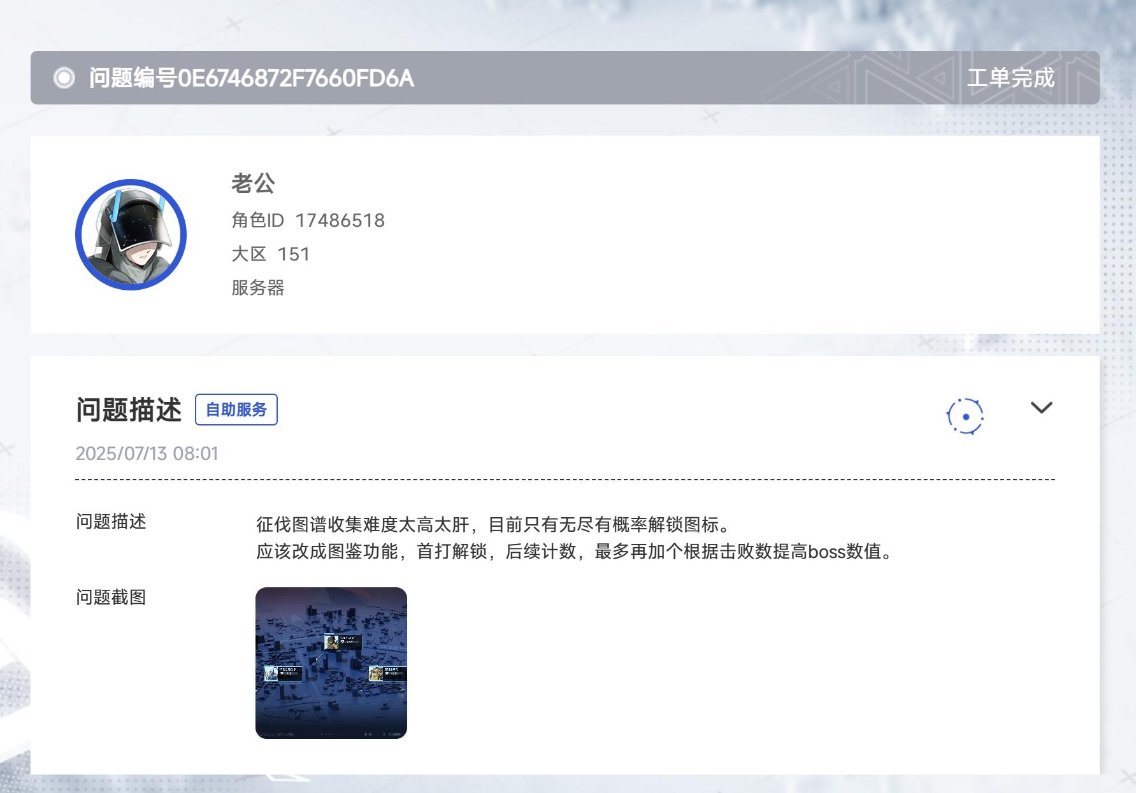Click the 服务器 label
1136x793 pixels.
pyautogui.click(x=258, y=288)
